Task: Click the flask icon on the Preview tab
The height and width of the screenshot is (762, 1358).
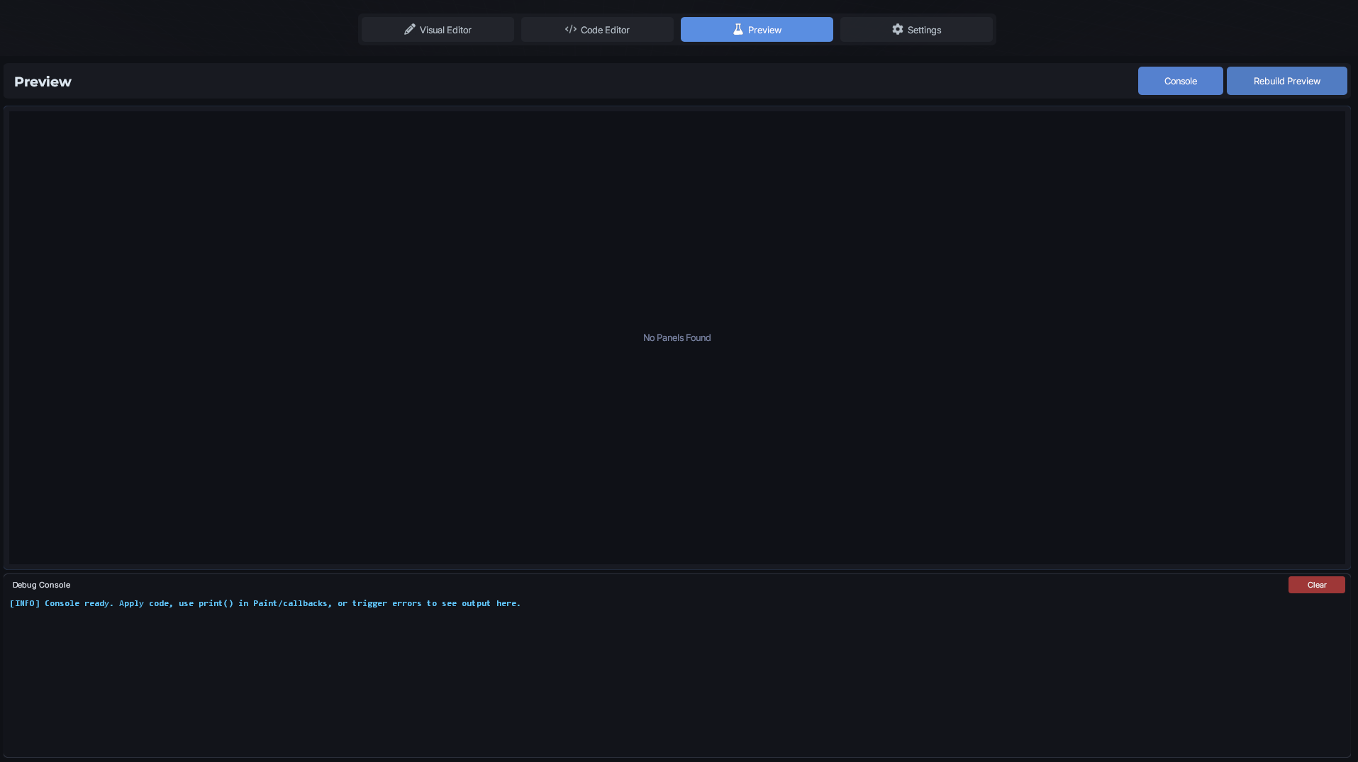Action: (738, 29)
